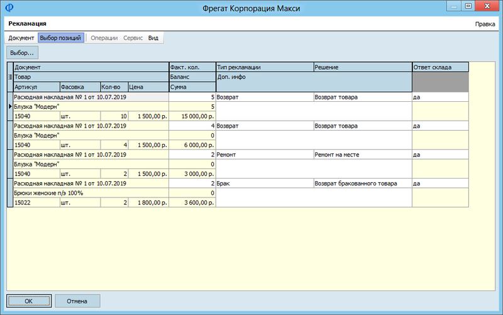Click the Факт. кол. column header
The width and height of the screenshot is (503, 315).
point(192,67)
